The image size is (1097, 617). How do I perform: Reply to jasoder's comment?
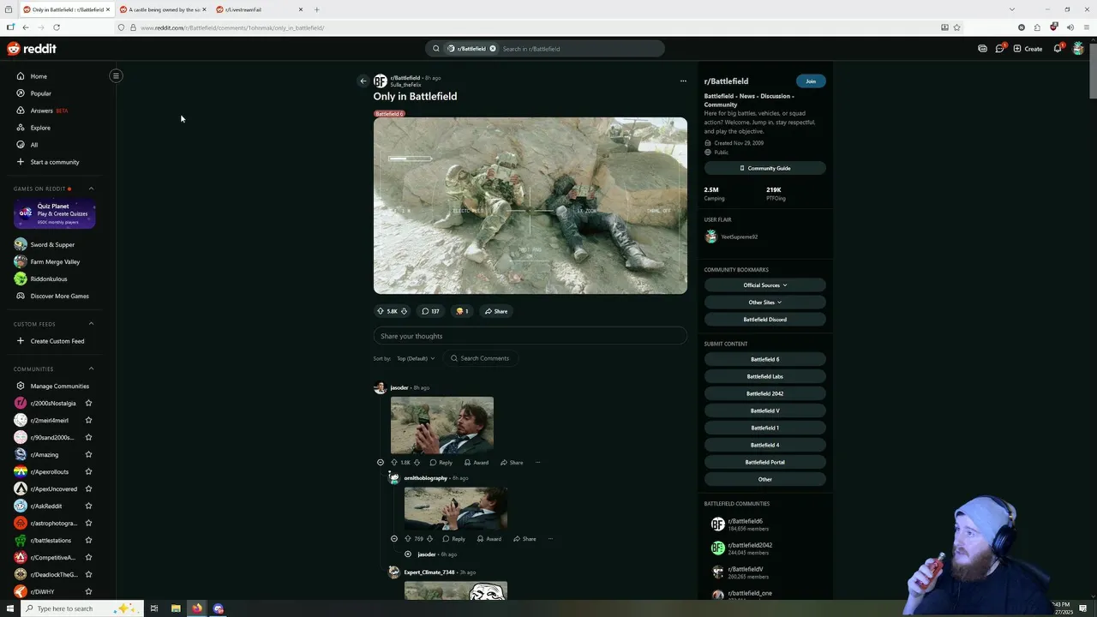point(441,463)
